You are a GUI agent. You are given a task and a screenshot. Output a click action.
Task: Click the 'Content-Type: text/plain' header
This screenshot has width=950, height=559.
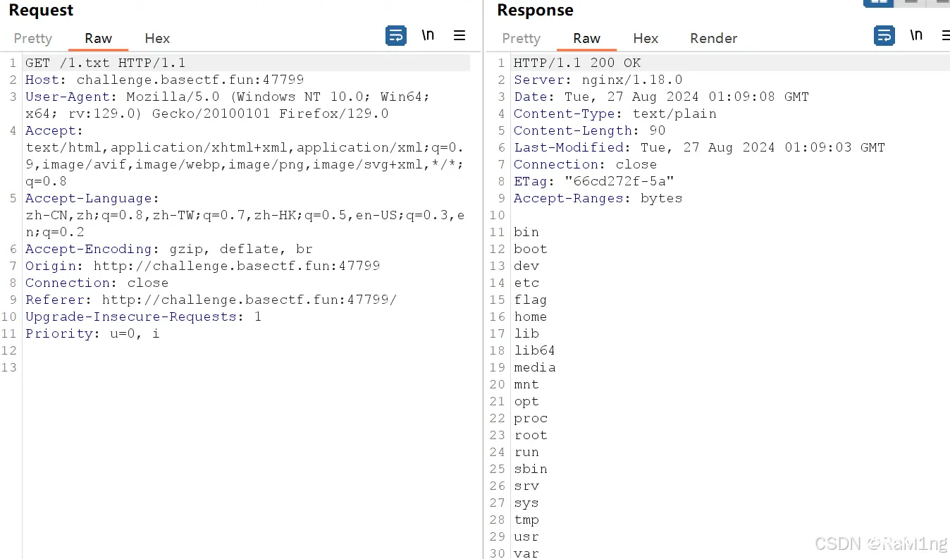(615, 113)
